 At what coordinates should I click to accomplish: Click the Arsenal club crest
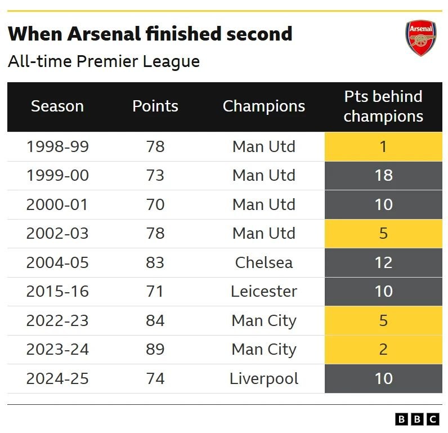click(420, 38)
